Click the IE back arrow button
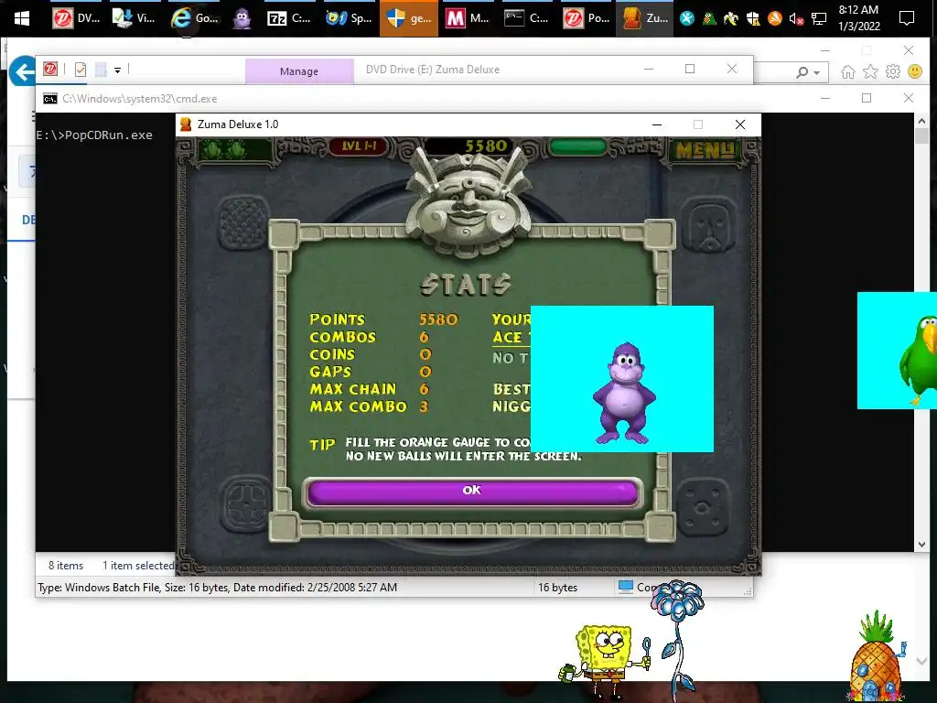Image resolution: width=937 pixels, height=703 pixels. coord(23,71)
